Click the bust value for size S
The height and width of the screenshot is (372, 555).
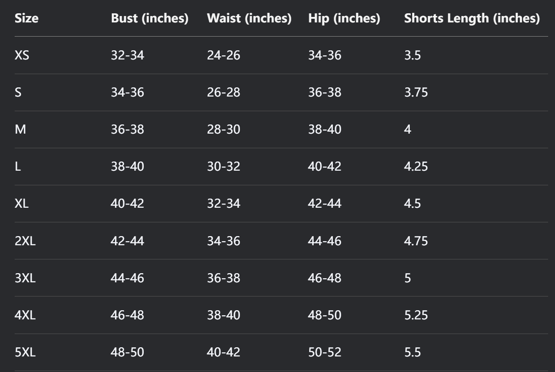coord(127,93)
